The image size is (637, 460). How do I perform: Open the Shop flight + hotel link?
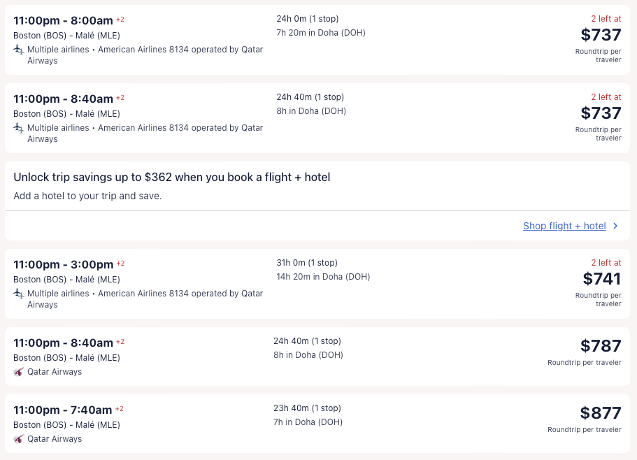(x=564, y=226)
